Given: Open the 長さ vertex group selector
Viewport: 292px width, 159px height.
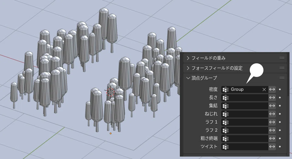Looking at the screenshot, I should pos(245,98).
